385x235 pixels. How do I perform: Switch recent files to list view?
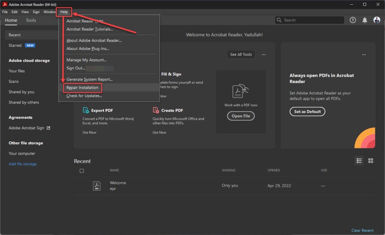pyautogui.click(x=359, y=161)
